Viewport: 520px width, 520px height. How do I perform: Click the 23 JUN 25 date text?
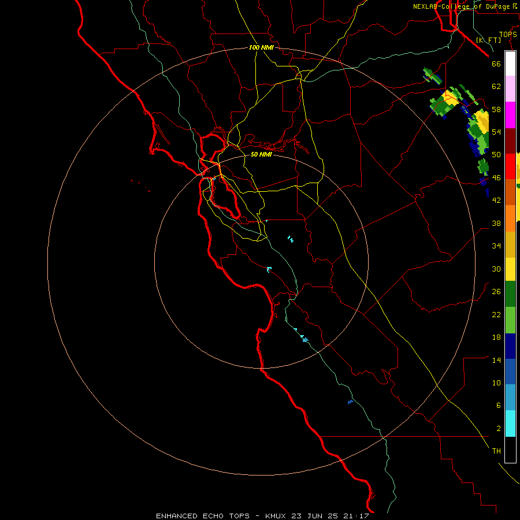(x=317, y=516)
